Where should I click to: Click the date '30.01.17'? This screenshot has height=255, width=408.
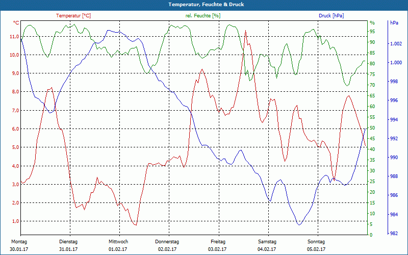(x=19, y=249)
